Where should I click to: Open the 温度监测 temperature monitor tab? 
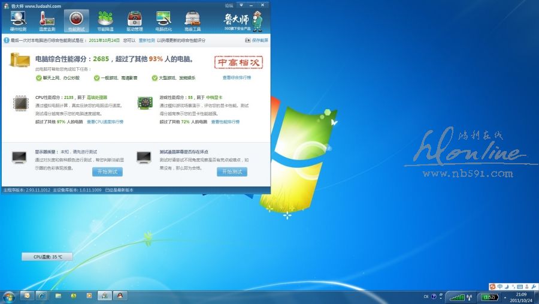(47, 21)
